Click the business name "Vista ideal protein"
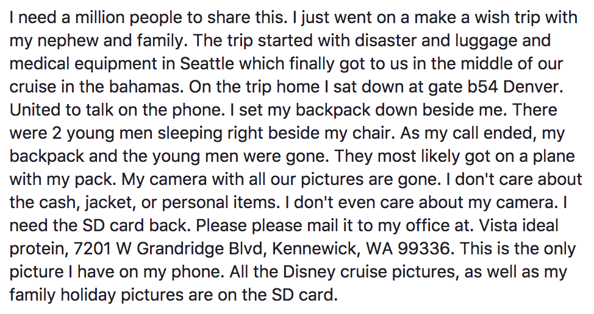 [x=518, y=225]
